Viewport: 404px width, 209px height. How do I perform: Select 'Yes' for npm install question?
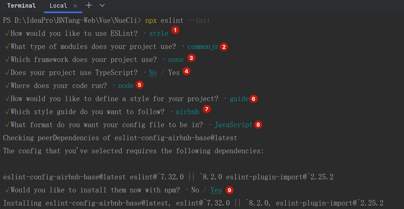(x=216, y=190)
